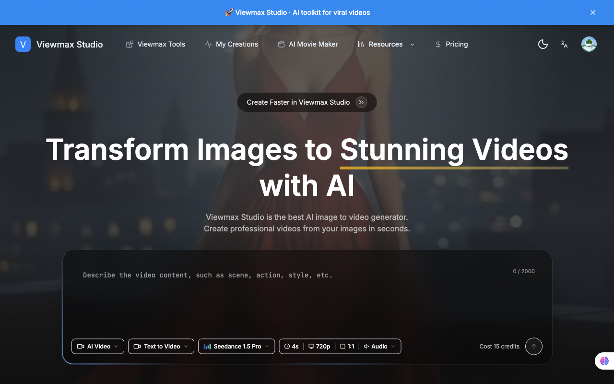
Task: Click the AI Movie Maker clapperboard icon
Action: pos(281,44)
